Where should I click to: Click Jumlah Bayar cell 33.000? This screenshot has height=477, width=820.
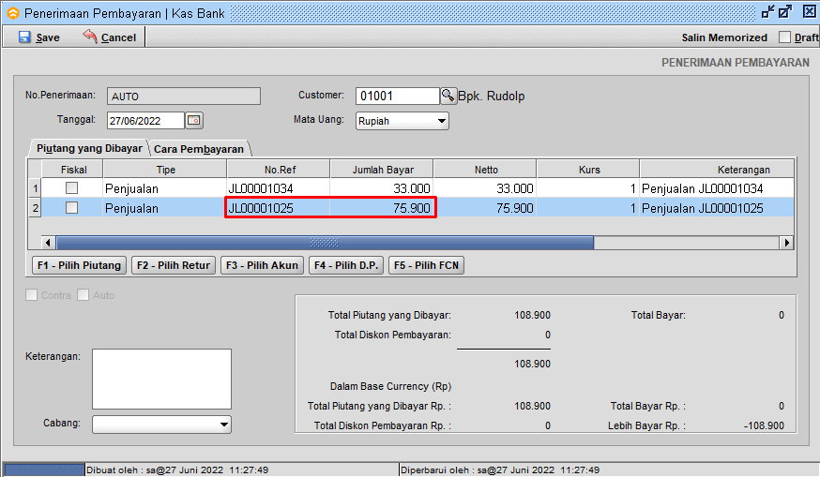[x=382, y=188]
